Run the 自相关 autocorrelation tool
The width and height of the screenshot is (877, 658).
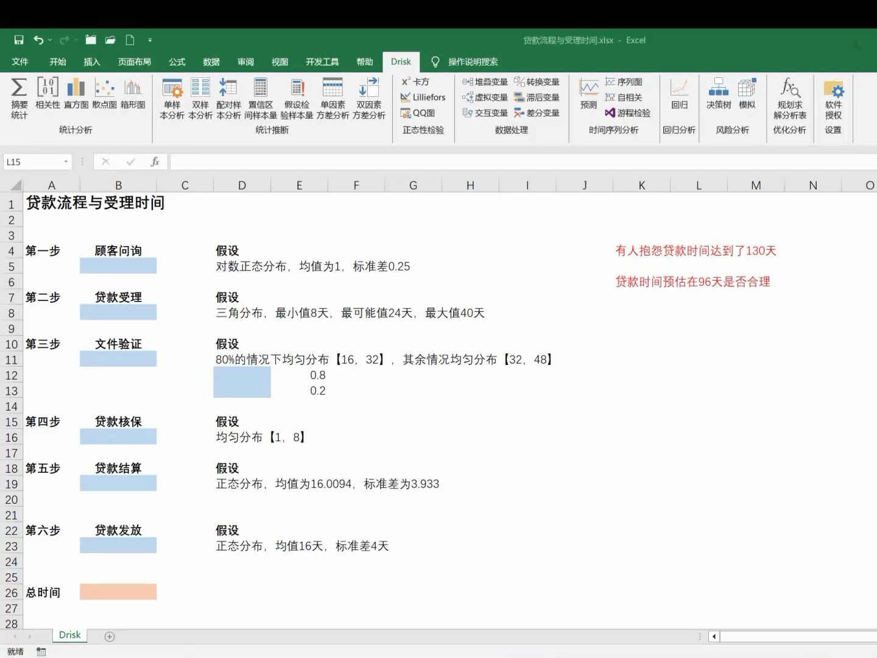coord(624,97)
